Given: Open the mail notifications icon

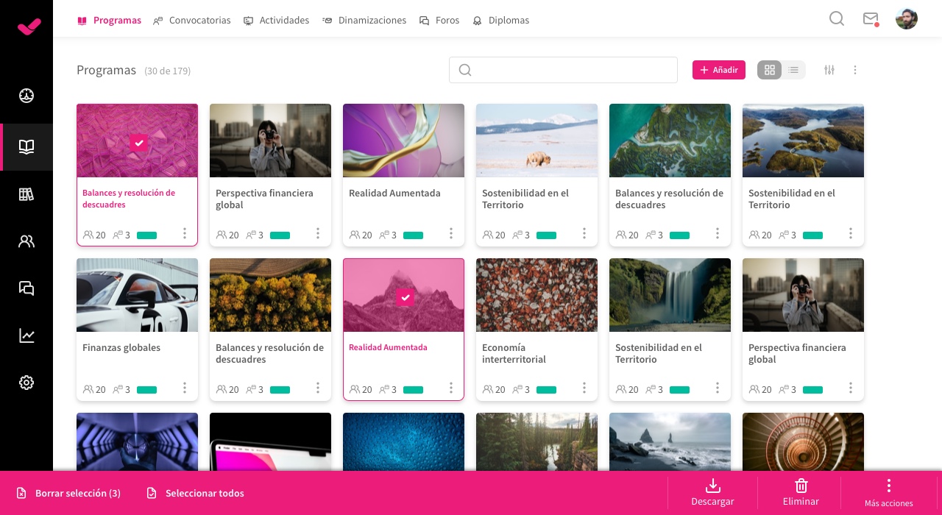Looking at the screenshot, I should click(871, 19).
